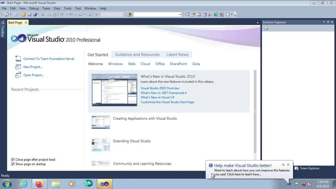This screenshot has width=336, height=189.
Task: Open the Command Window icon dropdown arrow
Action: (232, 14)
